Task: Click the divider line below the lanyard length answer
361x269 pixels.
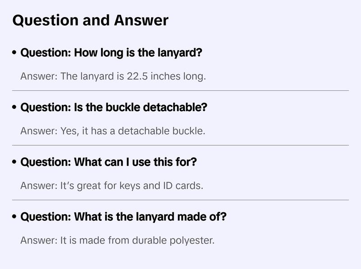Action: tap(180, 90)
